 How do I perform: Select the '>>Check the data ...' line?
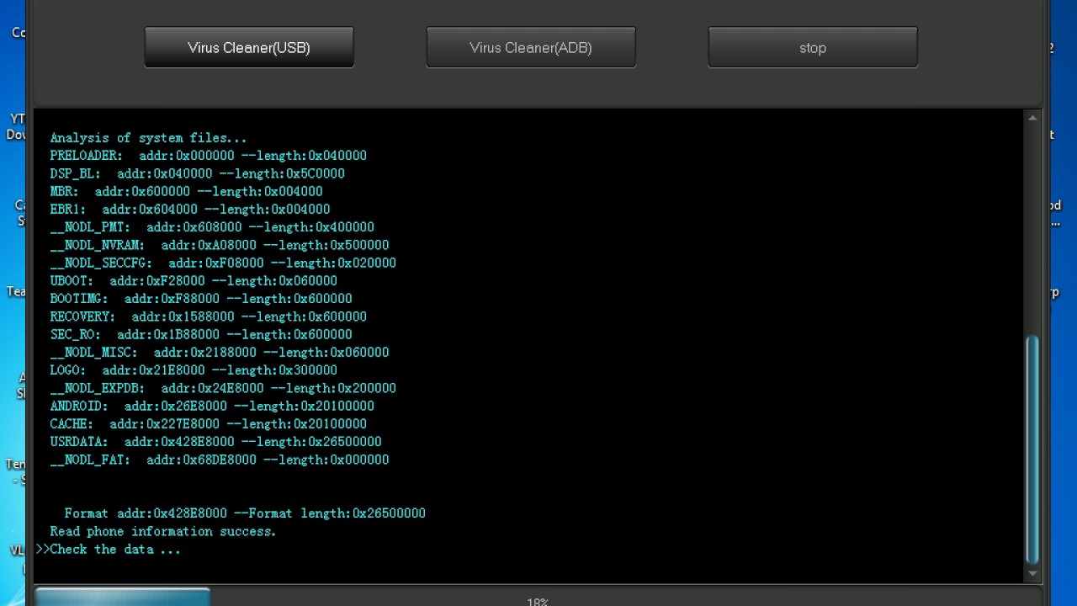click(109, 550)
